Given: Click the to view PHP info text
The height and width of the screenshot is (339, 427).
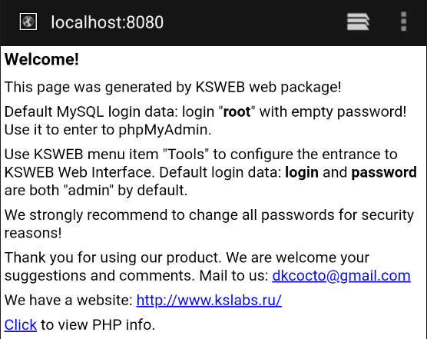Looking at the screenshot, I should point(98,325).
